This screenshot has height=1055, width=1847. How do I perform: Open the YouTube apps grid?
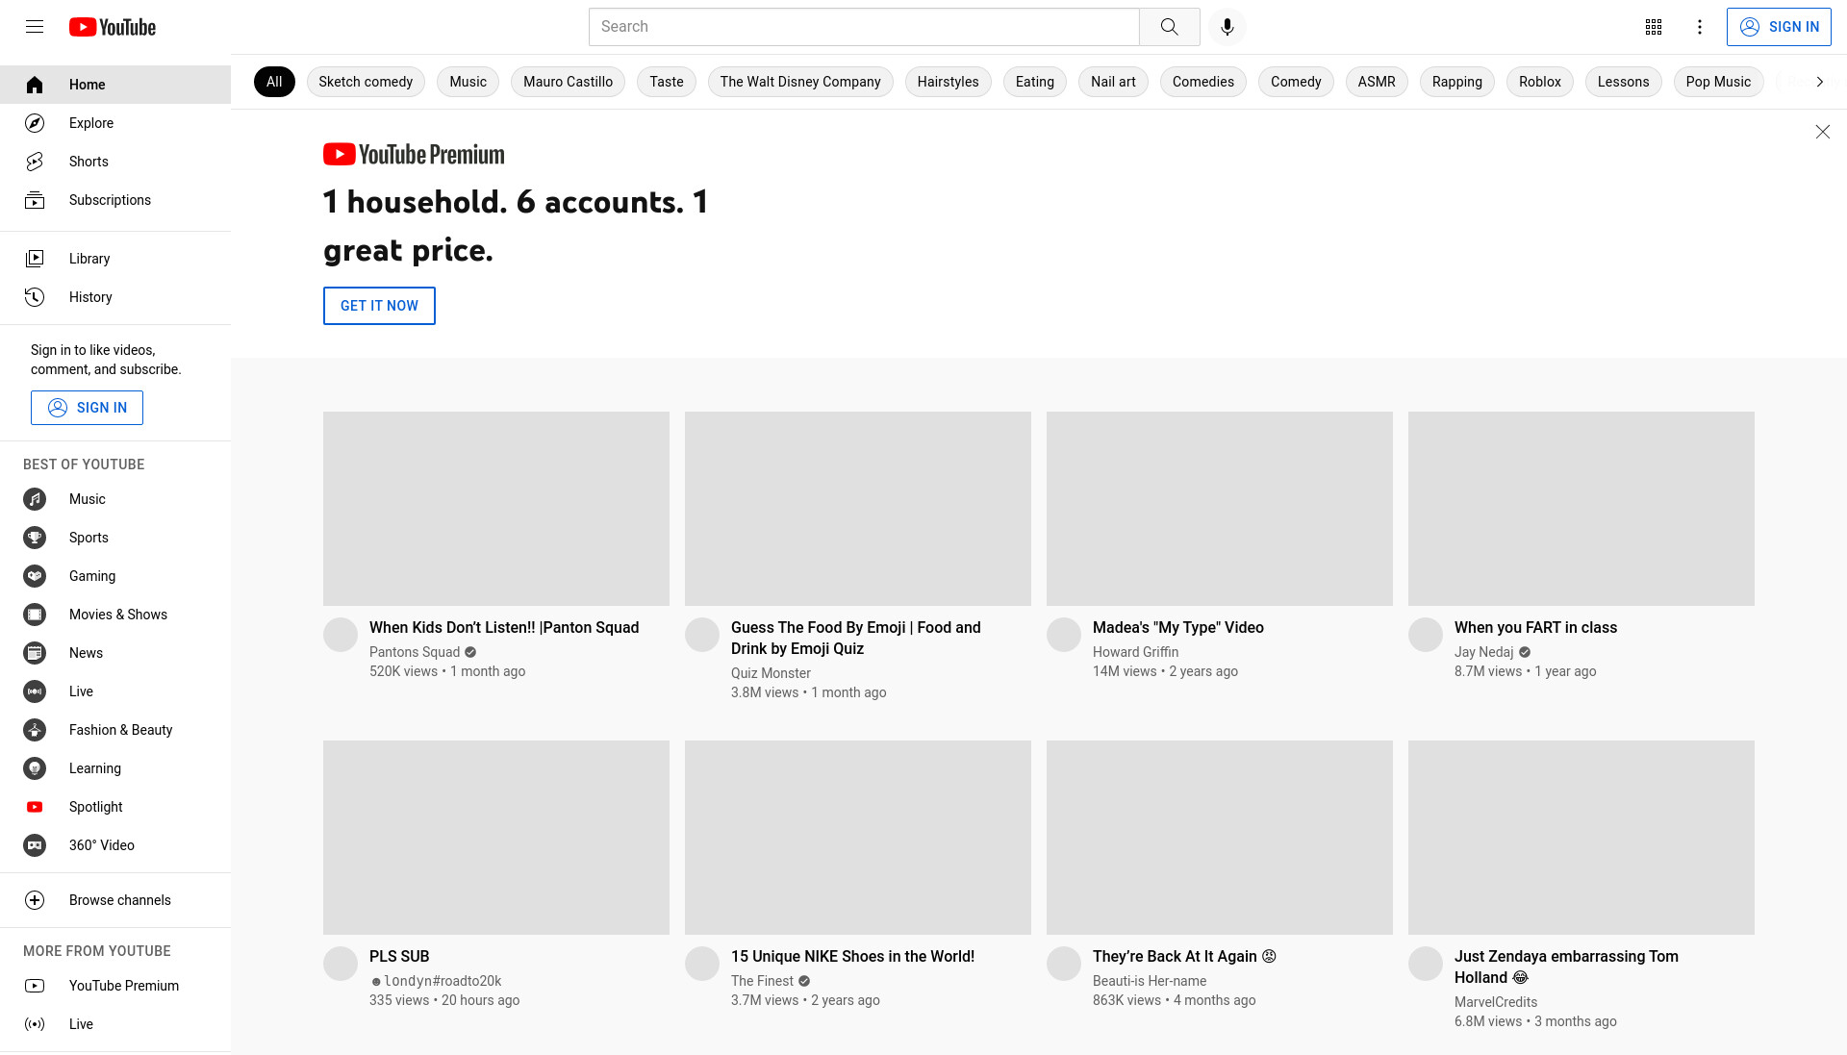[1654, 27]
